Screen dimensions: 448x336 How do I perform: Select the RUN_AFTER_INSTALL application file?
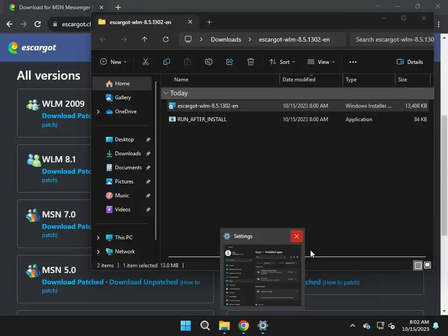pos(297,119)
